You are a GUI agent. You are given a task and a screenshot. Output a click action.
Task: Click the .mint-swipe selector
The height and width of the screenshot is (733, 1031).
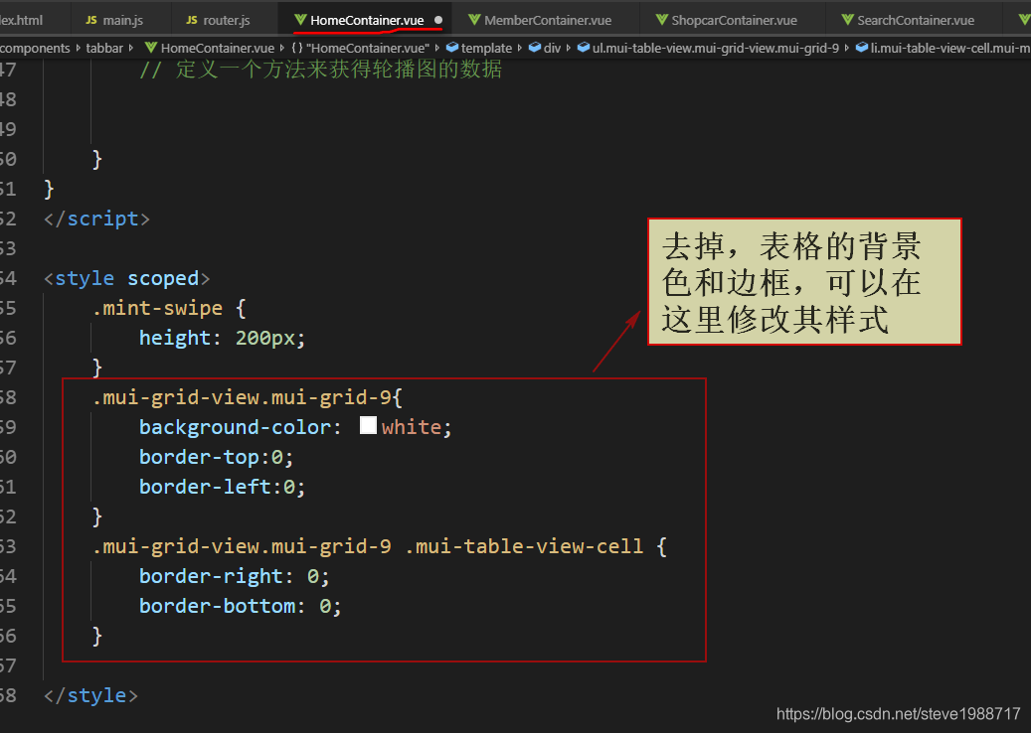tap(158, 308)
